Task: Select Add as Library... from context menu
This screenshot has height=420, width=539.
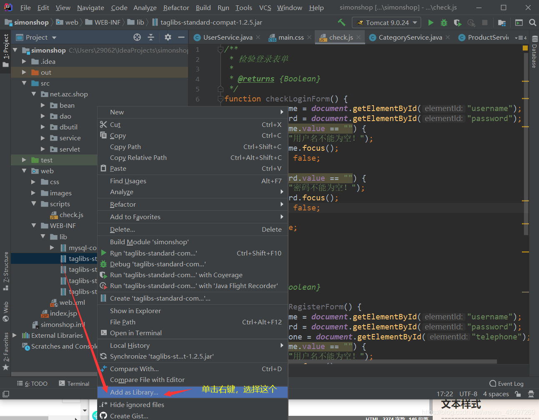Action: tap(193, 392)
